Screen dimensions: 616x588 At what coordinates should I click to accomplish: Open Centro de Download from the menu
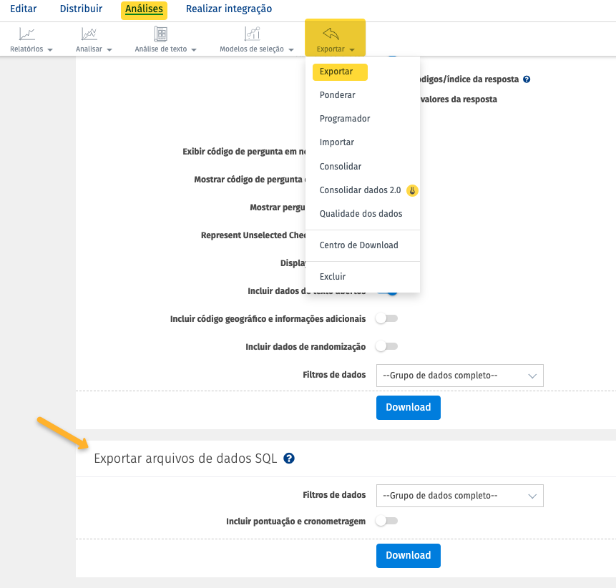tap(359, 245)
